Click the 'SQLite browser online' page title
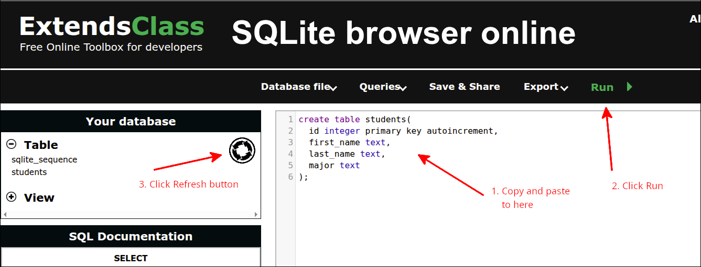701x267 pixels. [403, 33]
